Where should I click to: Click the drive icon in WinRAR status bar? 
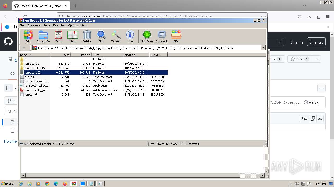coord(22,144)
